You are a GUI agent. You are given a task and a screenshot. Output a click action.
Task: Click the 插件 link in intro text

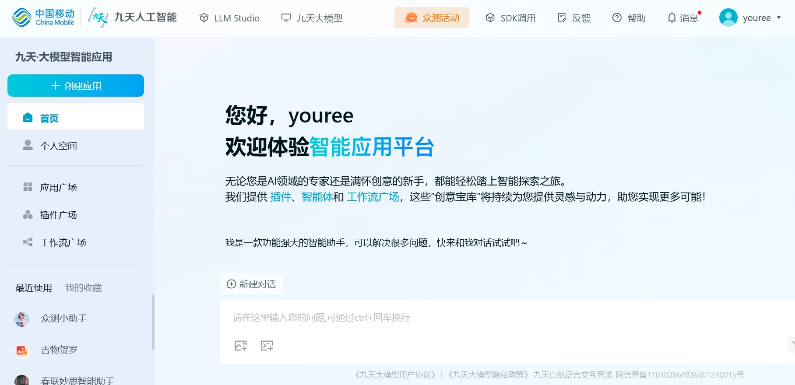281,197
